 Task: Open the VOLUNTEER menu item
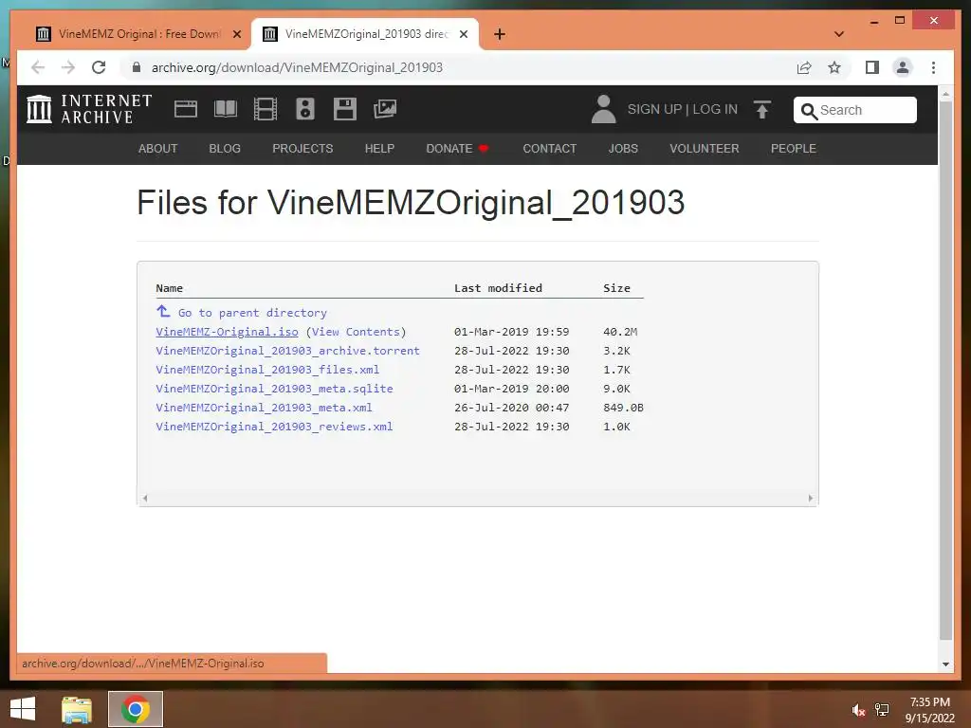705,149
